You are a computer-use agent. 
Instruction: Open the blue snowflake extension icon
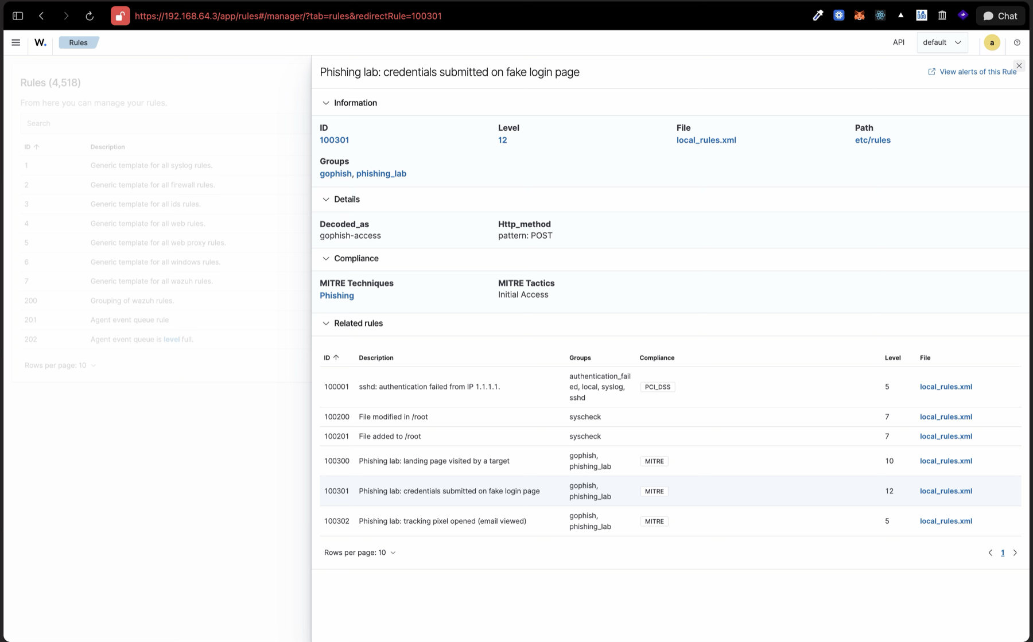point(838,15)
